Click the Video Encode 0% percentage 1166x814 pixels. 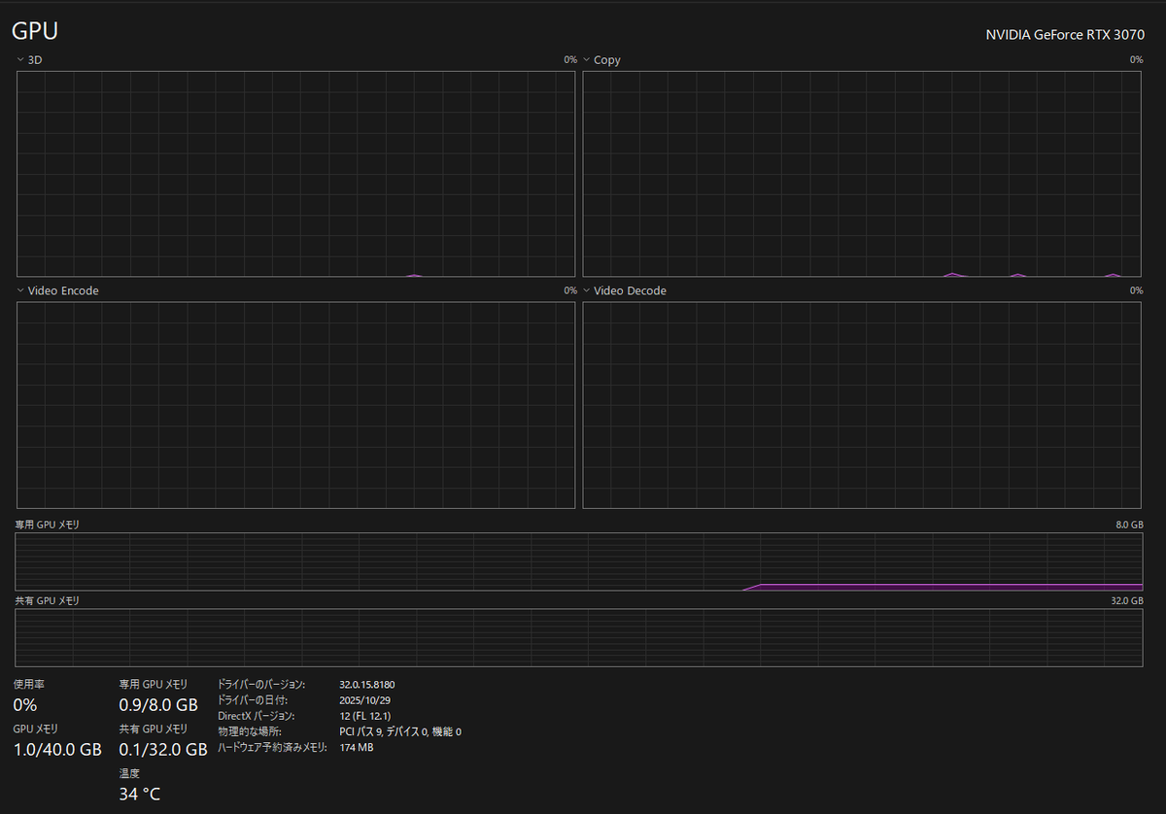[x=570, y=290]
